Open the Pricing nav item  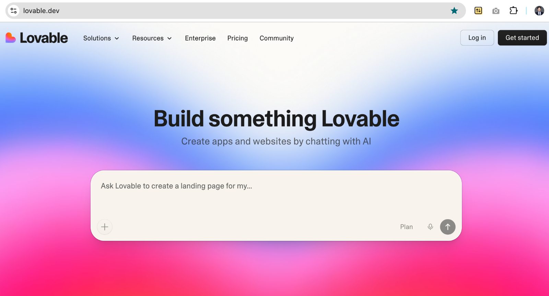coord(237,38)
